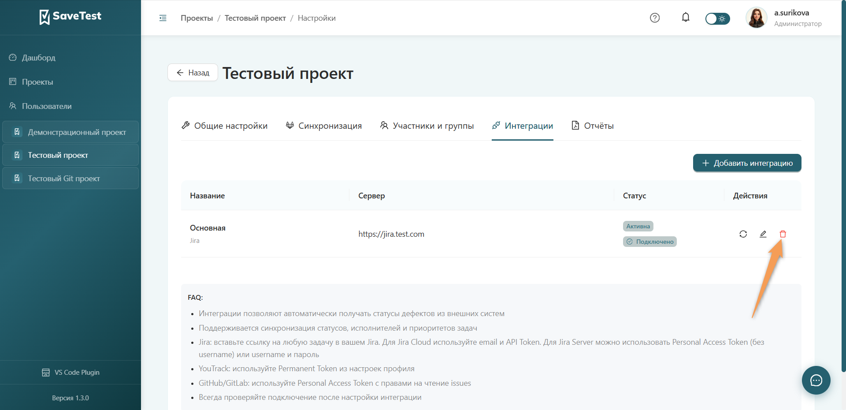The width and height of the screenshot is (846, 410).
Task: Switch to Отчёты tab
Action: (x=592, y=126)
